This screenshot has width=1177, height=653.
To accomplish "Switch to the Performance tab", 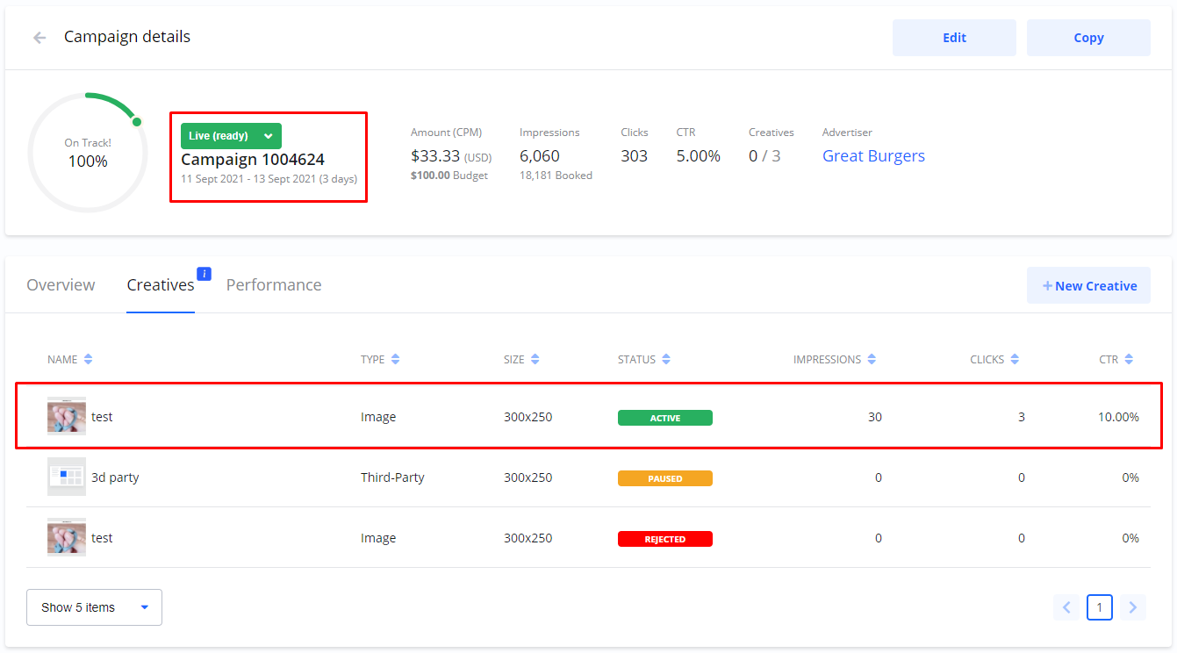I will 274,285.
